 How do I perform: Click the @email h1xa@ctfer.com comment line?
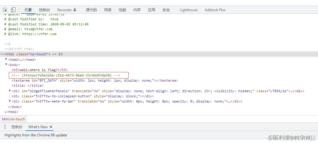click(28, 29)
